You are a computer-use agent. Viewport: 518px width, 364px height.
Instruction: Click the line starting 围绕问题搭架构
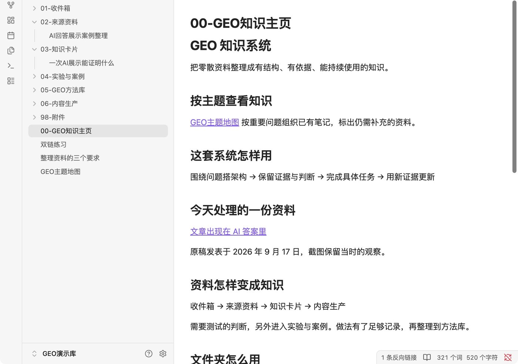coord(313,177)
